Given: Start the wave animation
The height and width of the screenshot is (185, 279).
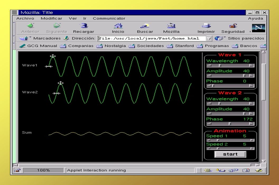Looking at the screenshot, I should [x=230, y=154].
